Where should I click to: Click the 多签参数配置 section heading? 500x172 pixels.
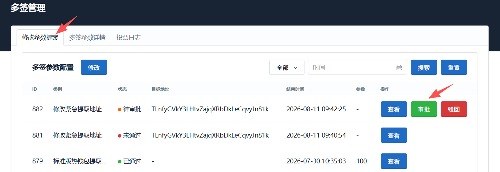(x=53, y=68)
